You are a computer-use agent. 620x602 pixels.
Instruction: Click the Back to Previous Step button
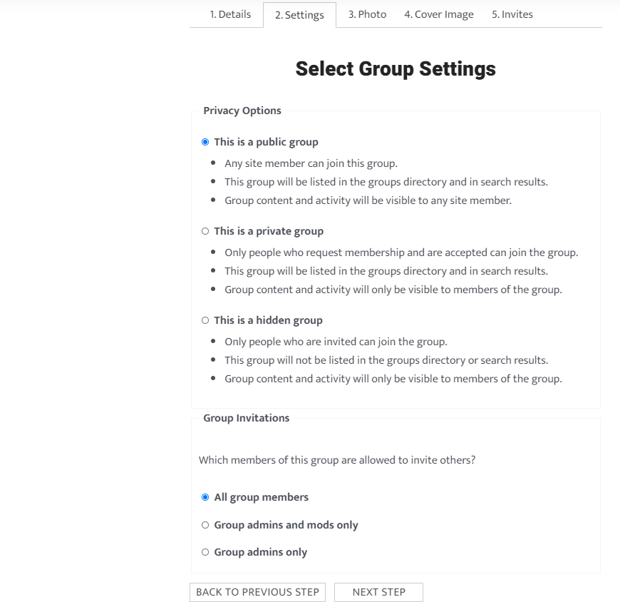click(x=258, y=592)
